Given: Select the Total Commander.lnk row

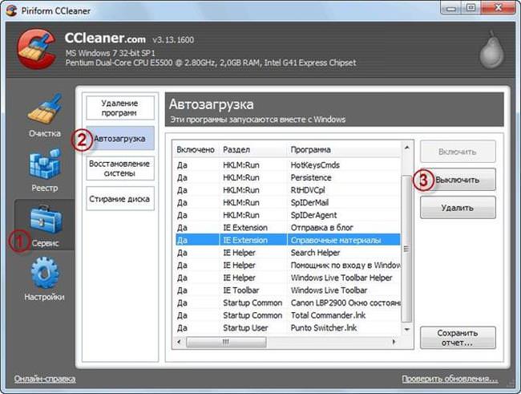Looking at the screenshot, I should pos(288,315).
